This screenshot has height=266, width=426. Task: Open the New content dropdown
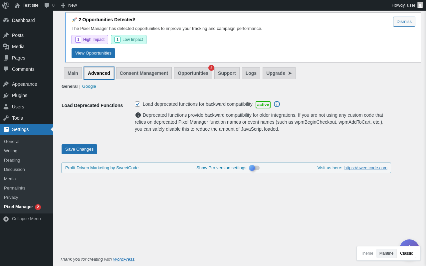tap(69, 5)
